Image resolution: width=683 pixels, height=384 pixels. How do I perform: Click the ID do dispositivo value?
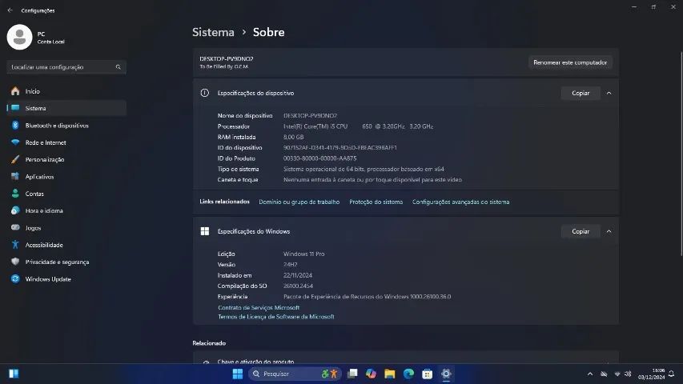coord(340,147)
